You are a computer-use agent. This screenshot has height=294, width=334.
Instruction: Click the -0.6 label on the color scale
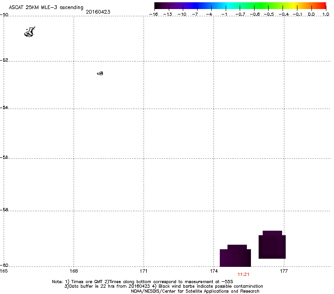[x=255, y=14]
